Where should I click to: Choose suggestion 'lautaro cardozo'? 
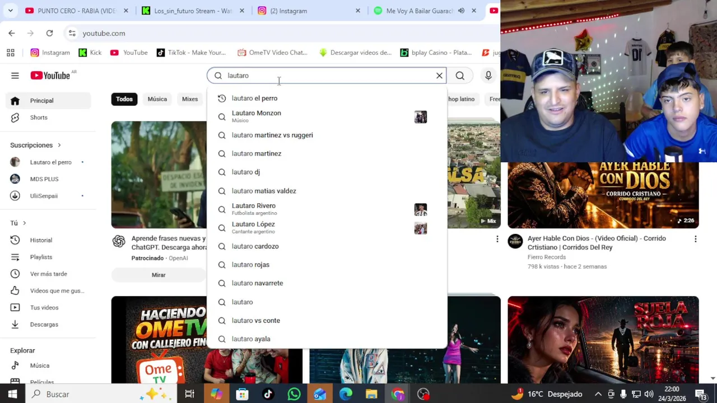coord(327,246)
